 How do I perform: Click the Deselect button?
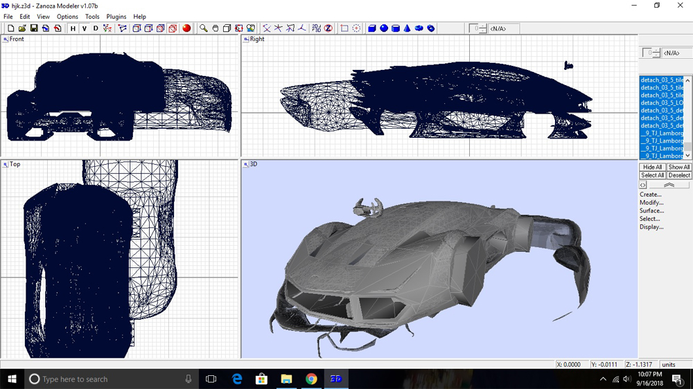pyautogui.click(x=679, y=175)
